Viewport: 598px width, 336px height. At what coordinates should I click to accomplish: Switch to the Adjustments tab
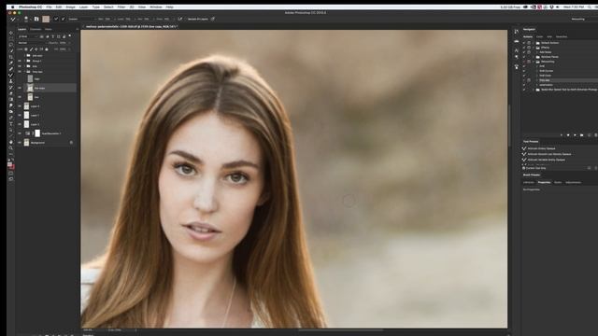click(x=574, y=182)
